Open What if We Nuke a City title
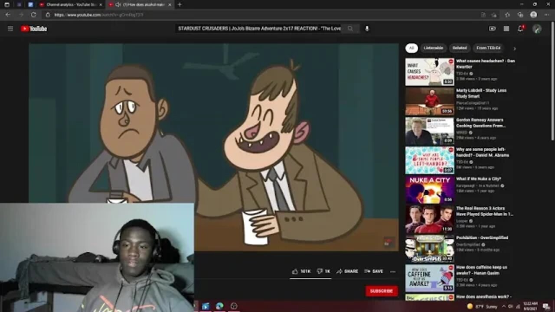555x312 pixels. tap(479, 179)
